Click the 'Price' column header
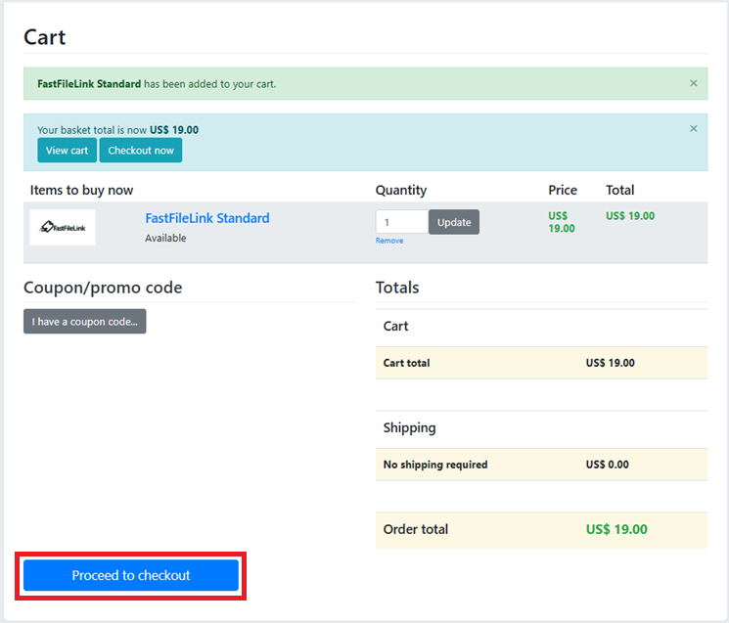Viewport: 729px width, 623px height. click(x=563, y=190)
